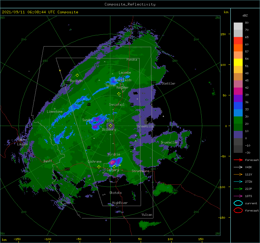Click the Olds city label
This screenshot has height=243, width=260.
click(110, 120)
